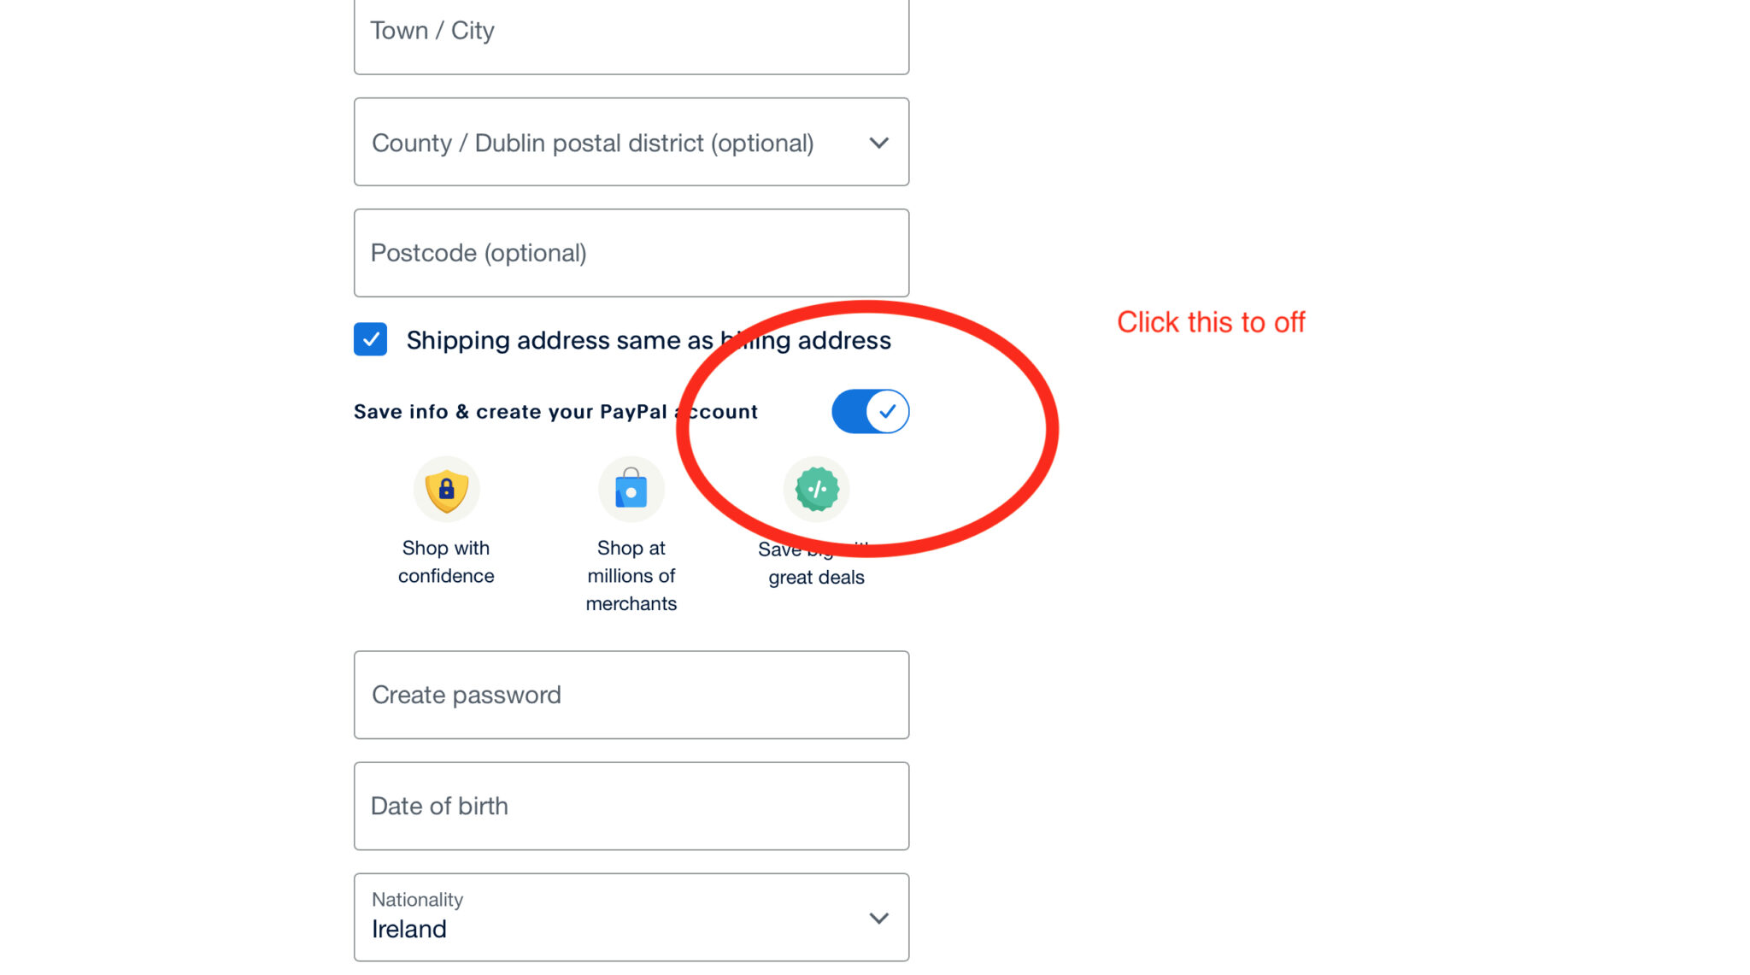The width and height of the screenshot is (1750, 975).
Task: Uncheck Shipping address same as billing checkbox
Action: (371, 339)
